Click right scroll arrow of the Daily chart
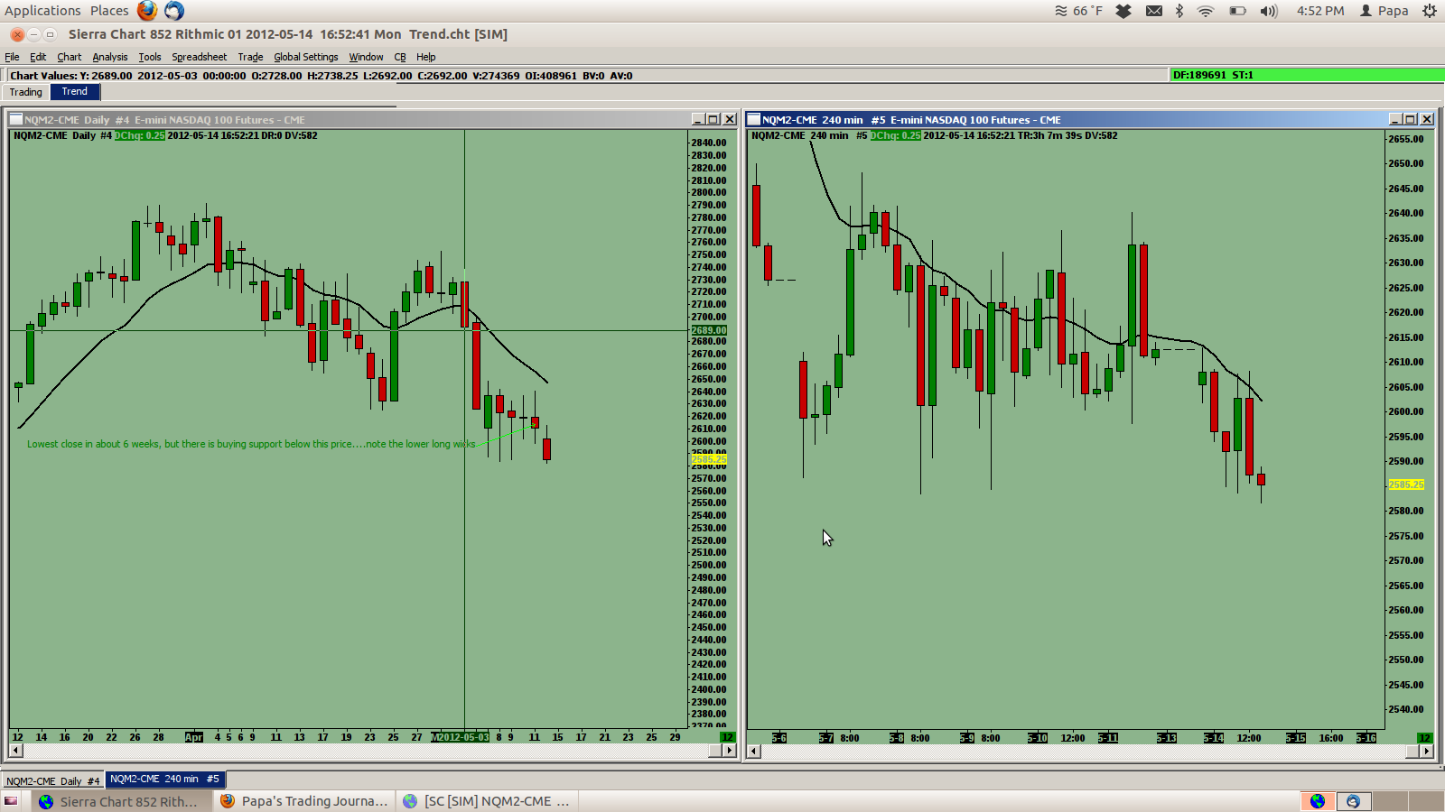1445x812 pixels. 730,751
